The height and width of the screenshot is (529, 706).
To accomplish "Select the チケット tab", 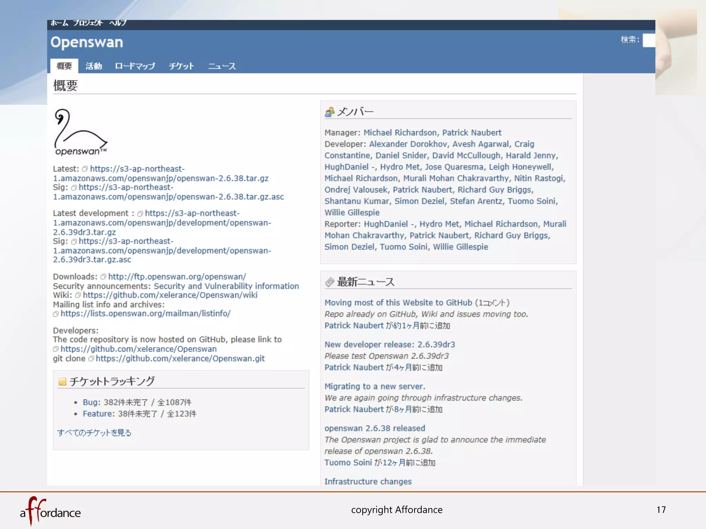I will 181,66.
